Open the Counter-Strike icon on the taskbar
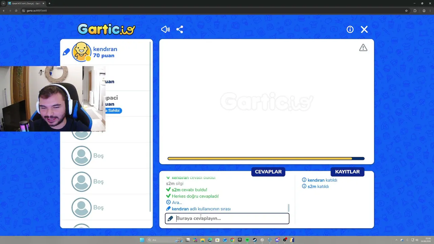This screenshot has height=244, width=434. 292,240
